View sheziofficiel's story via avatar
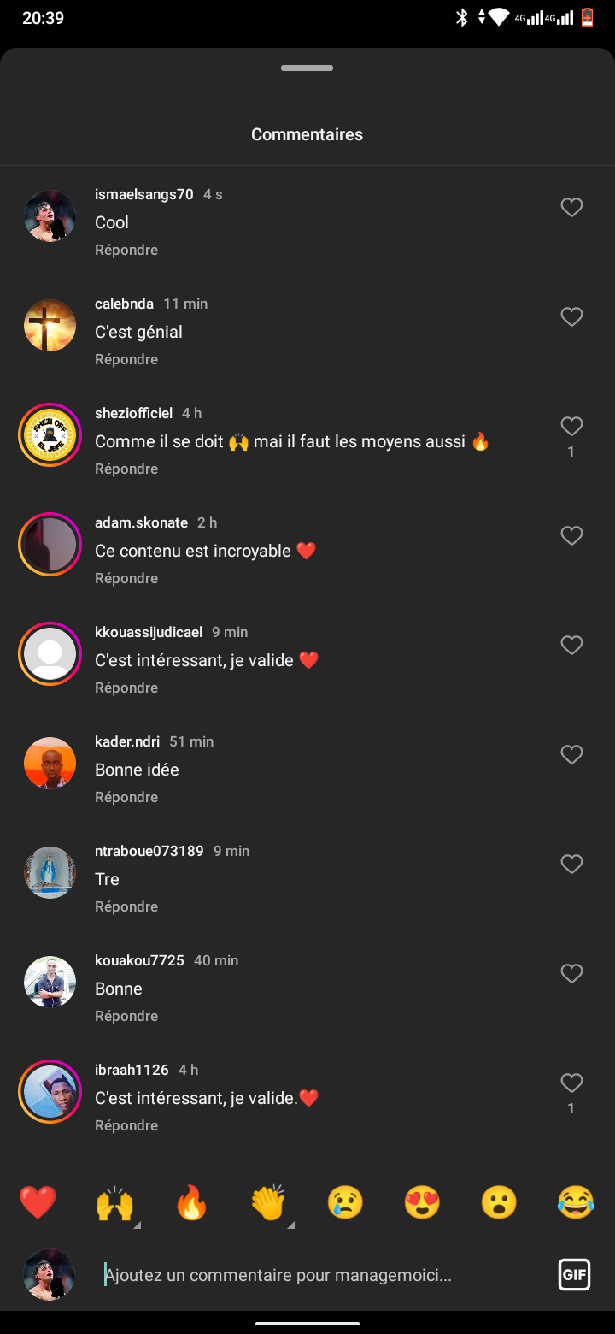The height and width of the screenshot is (1334, 615). click(x=50, y=436)
